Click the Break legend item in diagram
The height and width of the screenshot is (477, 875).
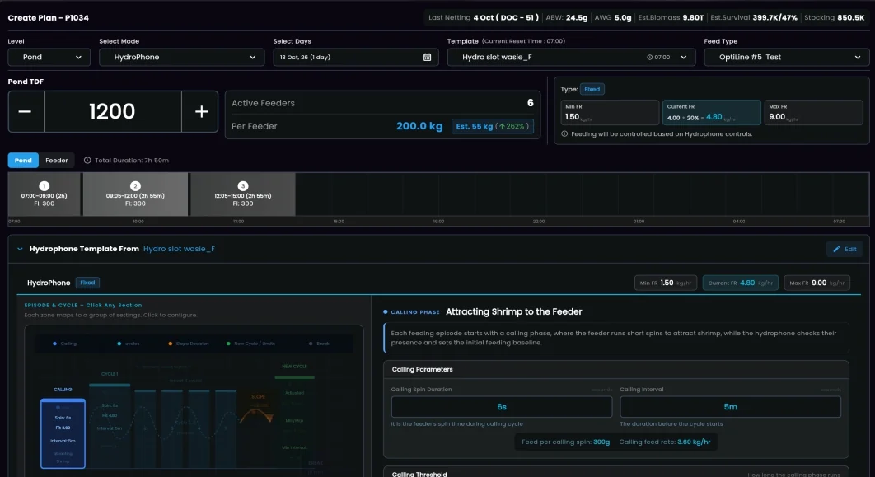pos(319,344)
